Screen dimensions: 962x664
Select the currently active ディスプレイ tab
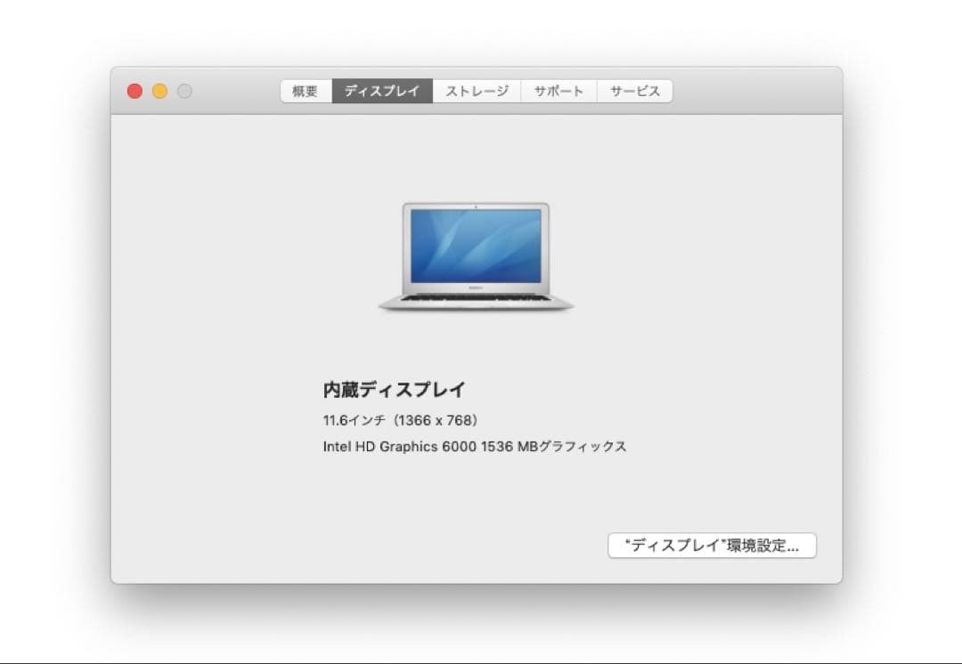pos(381,90)
